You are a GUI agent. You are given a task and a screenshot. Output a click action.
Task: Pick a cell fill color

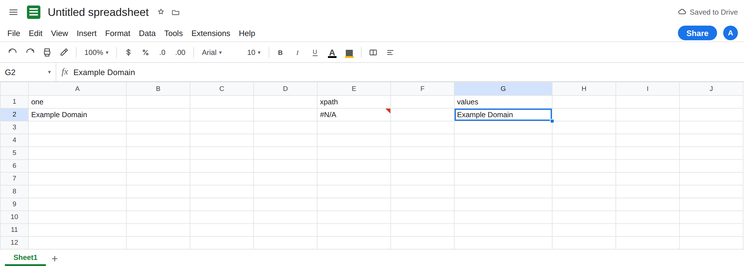click(x=349, y=53)
